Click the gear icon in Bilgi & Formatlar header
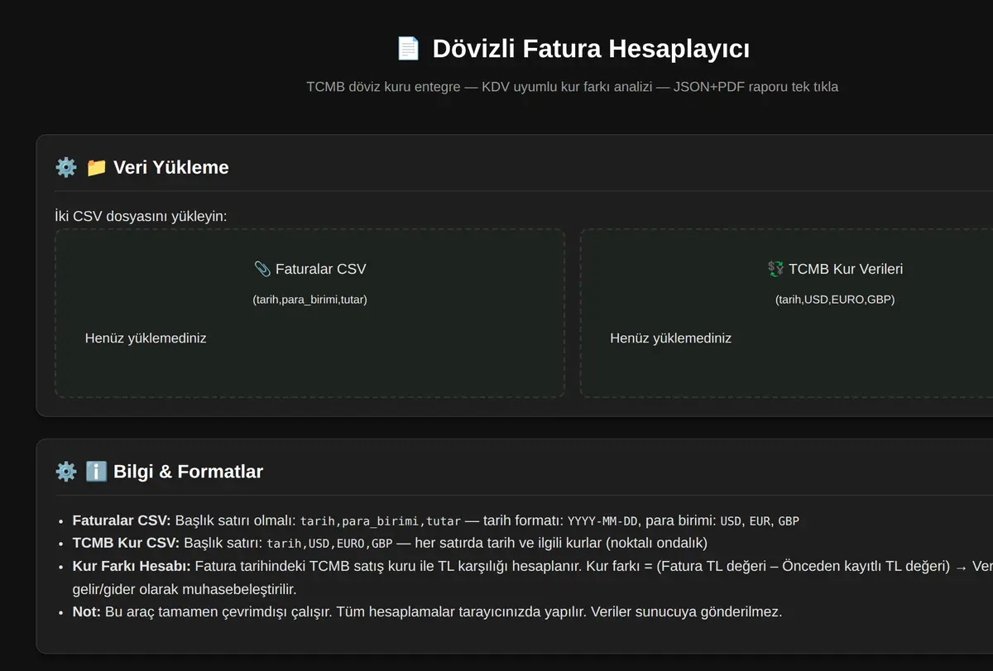The image size is (993, 671). tap(66, 472)
